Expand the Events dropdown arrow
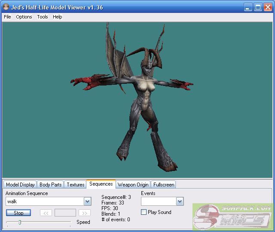The width and height of the screenshot is (275, 232). [180, 201]
